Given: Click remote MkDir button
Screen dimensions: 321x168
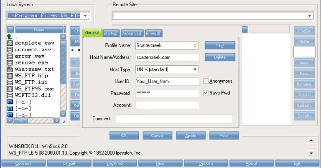Looking at the screenshot, I should [x=304, y=42].
